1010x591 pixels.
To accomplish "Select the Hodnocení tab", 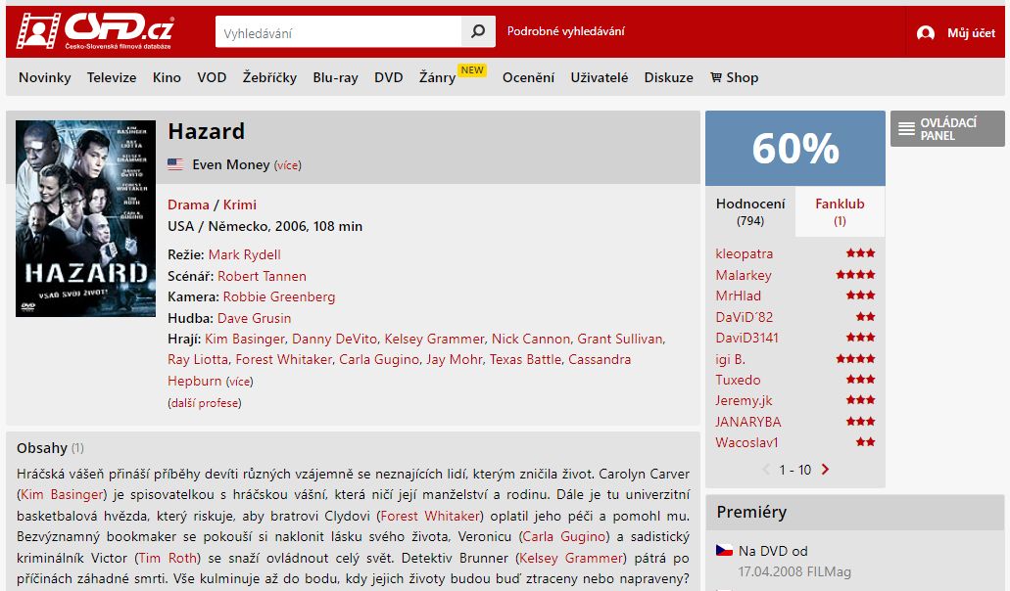I will (x=750, y=211).
